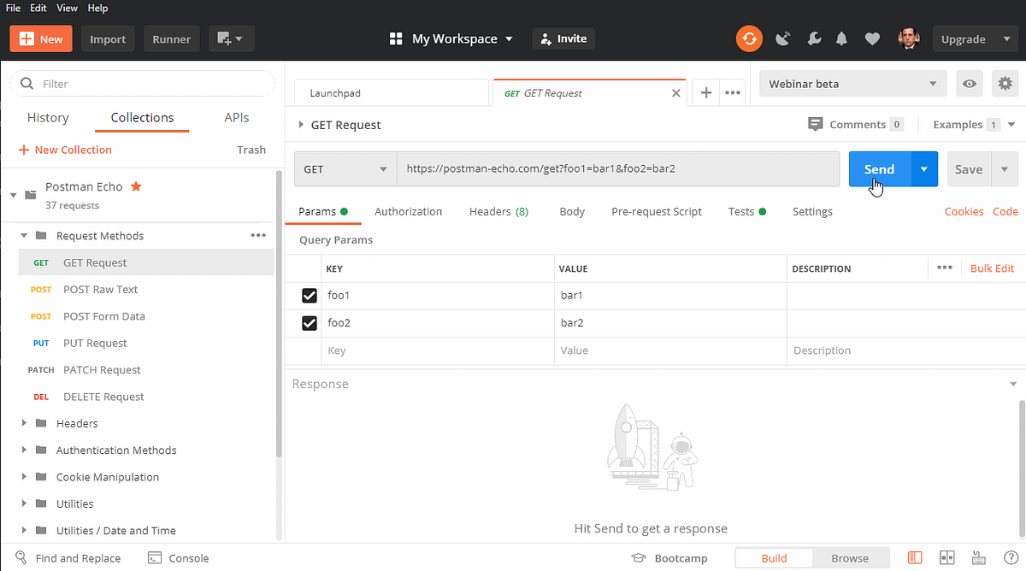Viewport: 1026px width, 571px height.
Task: Disable the foo2 query parameter
Action: tap(309, 323)
